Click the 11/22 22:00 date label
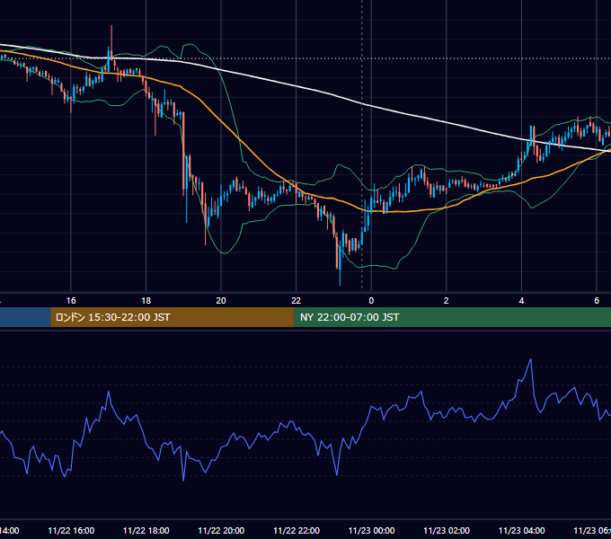The image size is (611, 539). pos(297,530)
